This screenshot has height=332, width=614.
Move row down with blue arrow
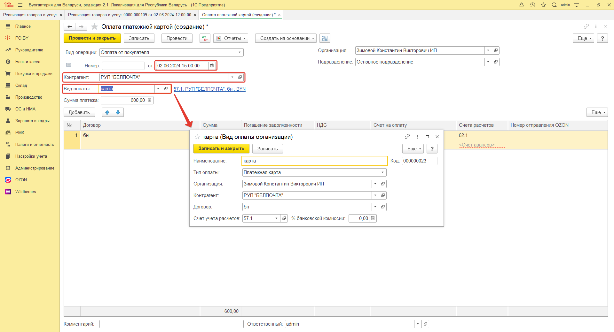[118, 112]
